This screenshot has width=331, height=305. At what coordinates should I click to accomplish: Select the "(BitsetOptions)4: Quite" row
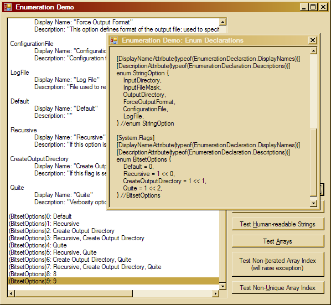click(x=114, y=245)
